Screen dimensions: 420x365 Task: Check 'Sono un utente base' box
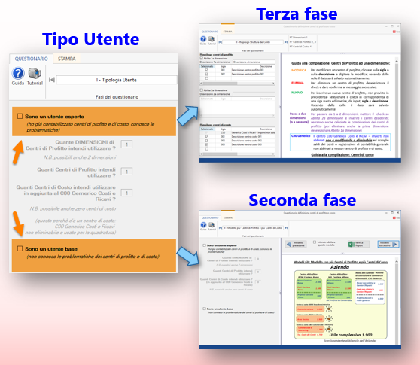[20, 248]
